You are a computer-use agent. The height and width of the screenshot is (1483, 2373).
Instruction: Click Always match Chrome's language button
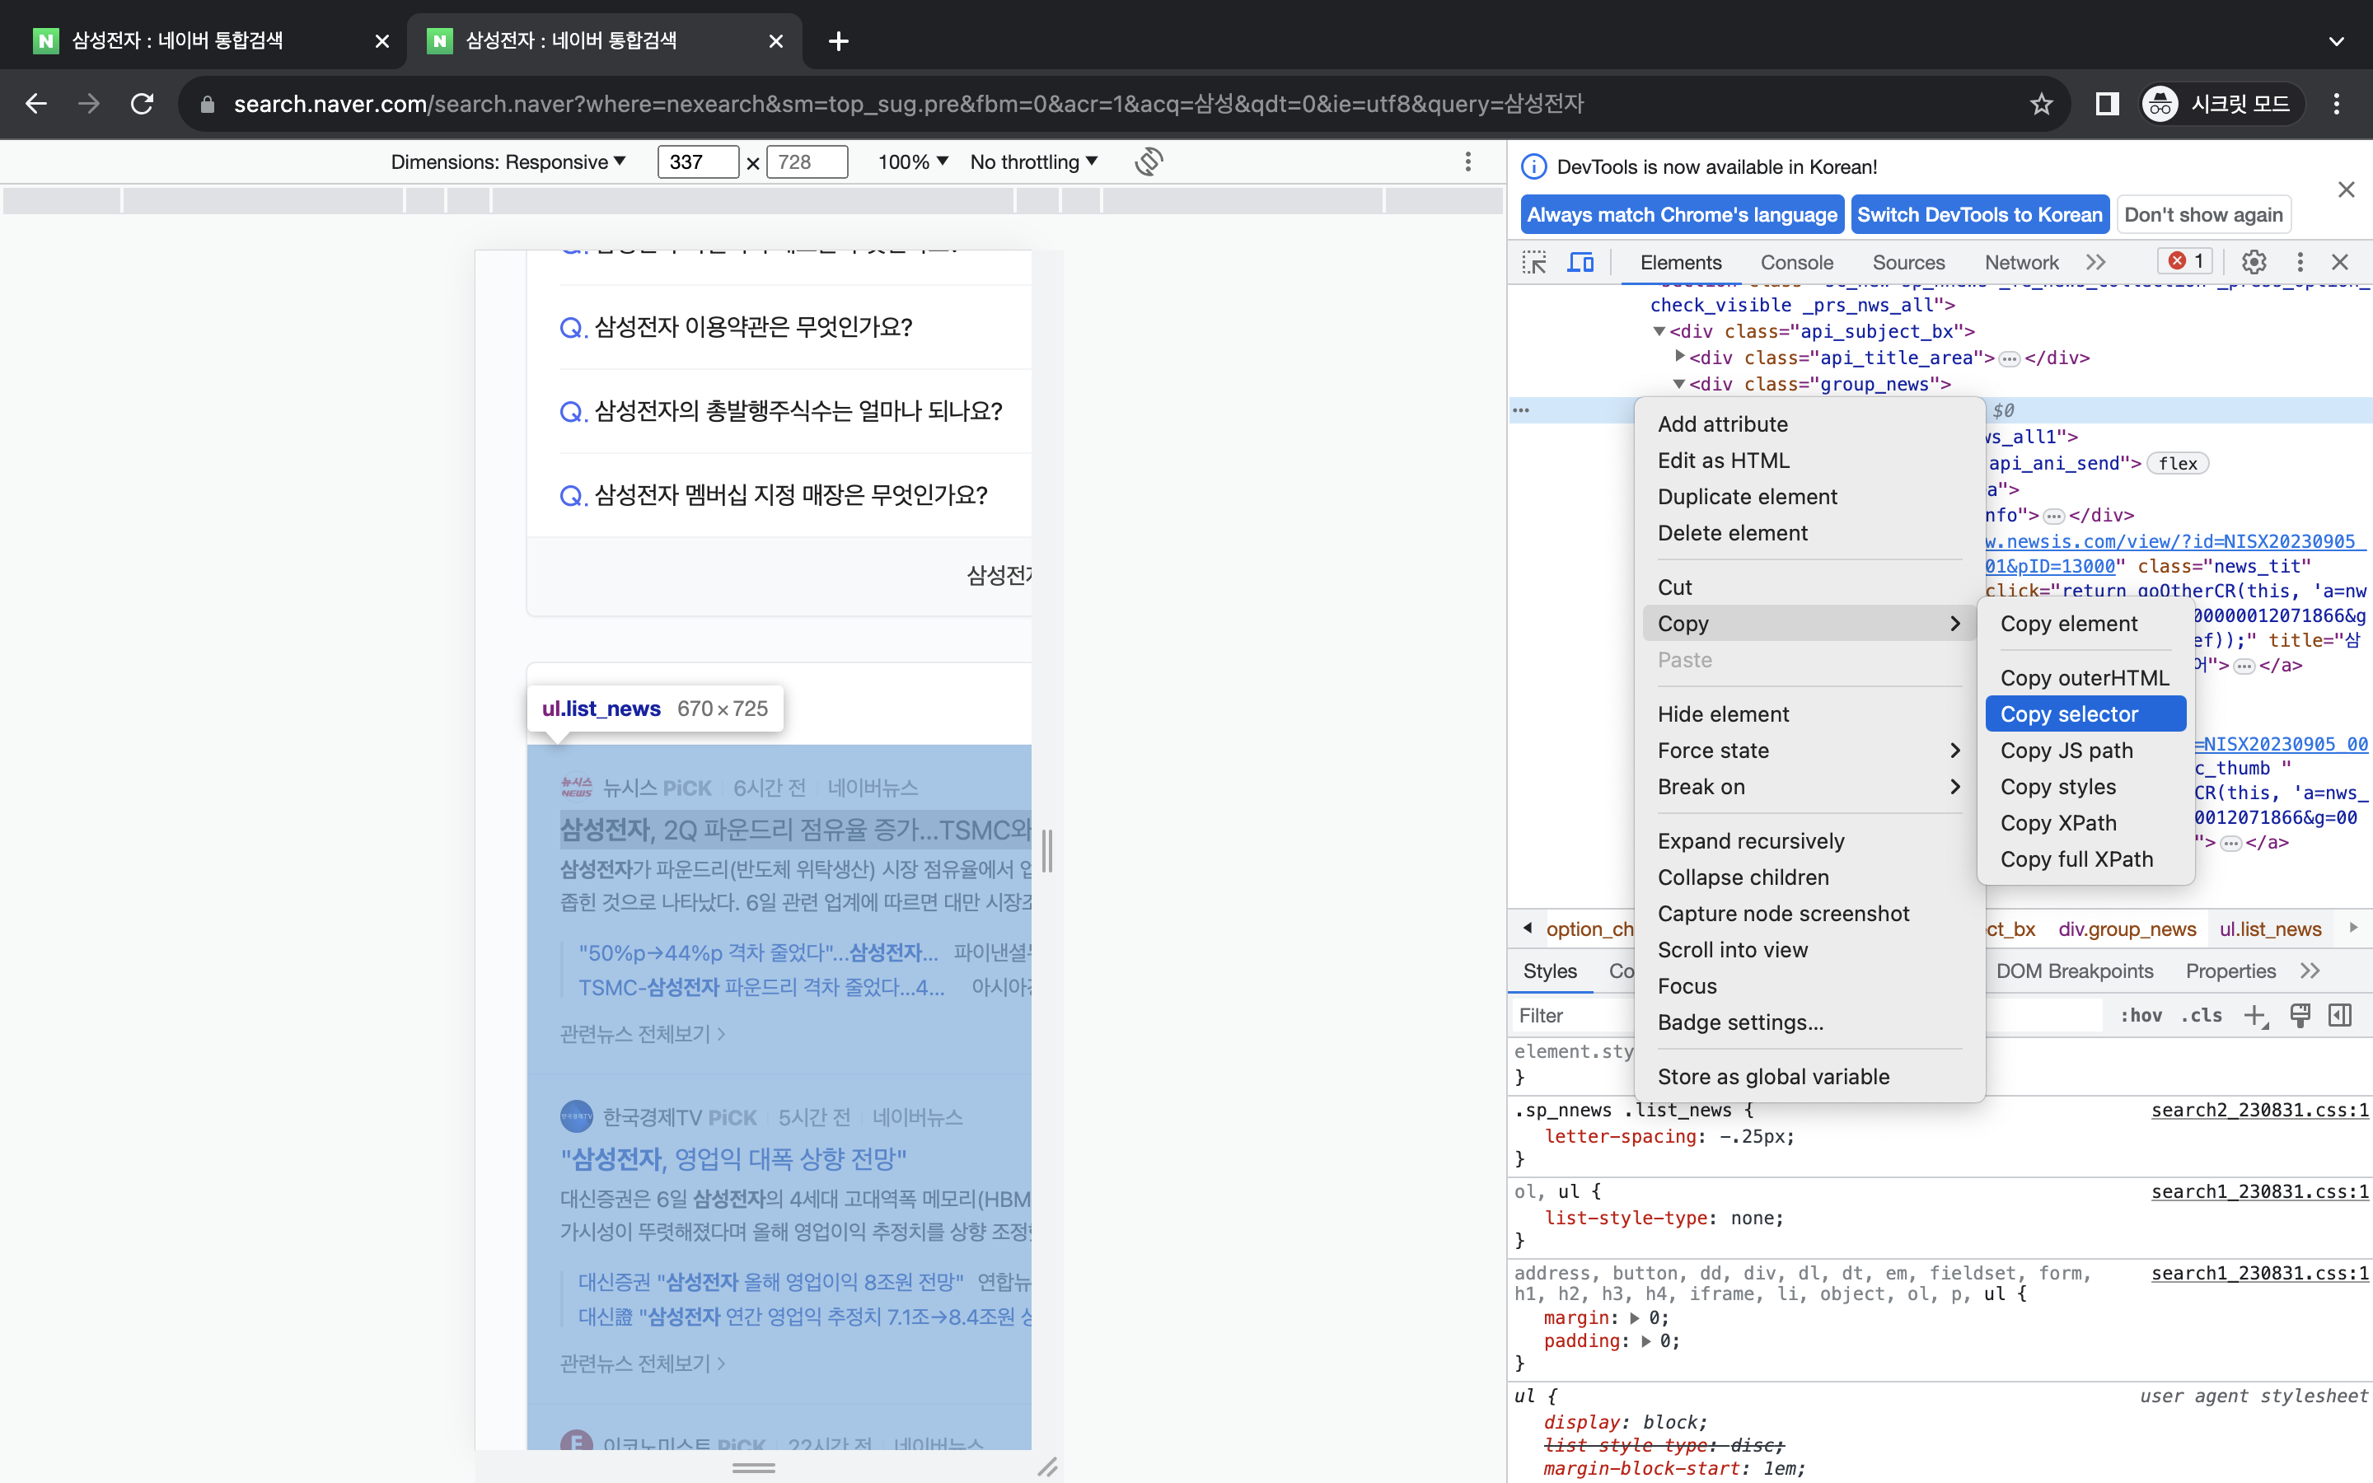(x=1682, y=215)
